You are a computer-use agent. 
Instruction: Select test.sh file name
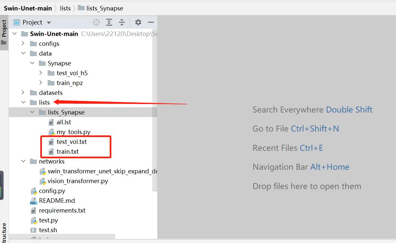(x=48, y=230)
